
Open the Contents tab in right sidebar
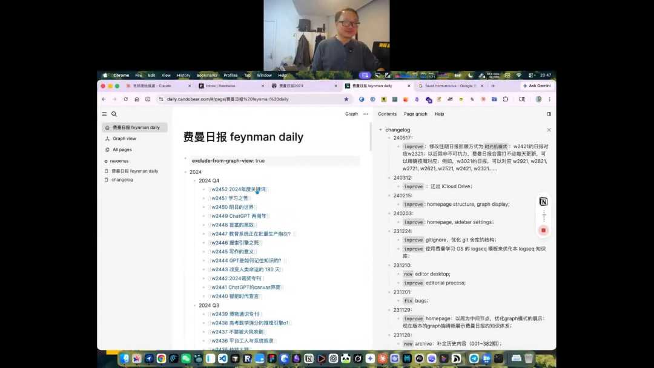click(387, 114)
